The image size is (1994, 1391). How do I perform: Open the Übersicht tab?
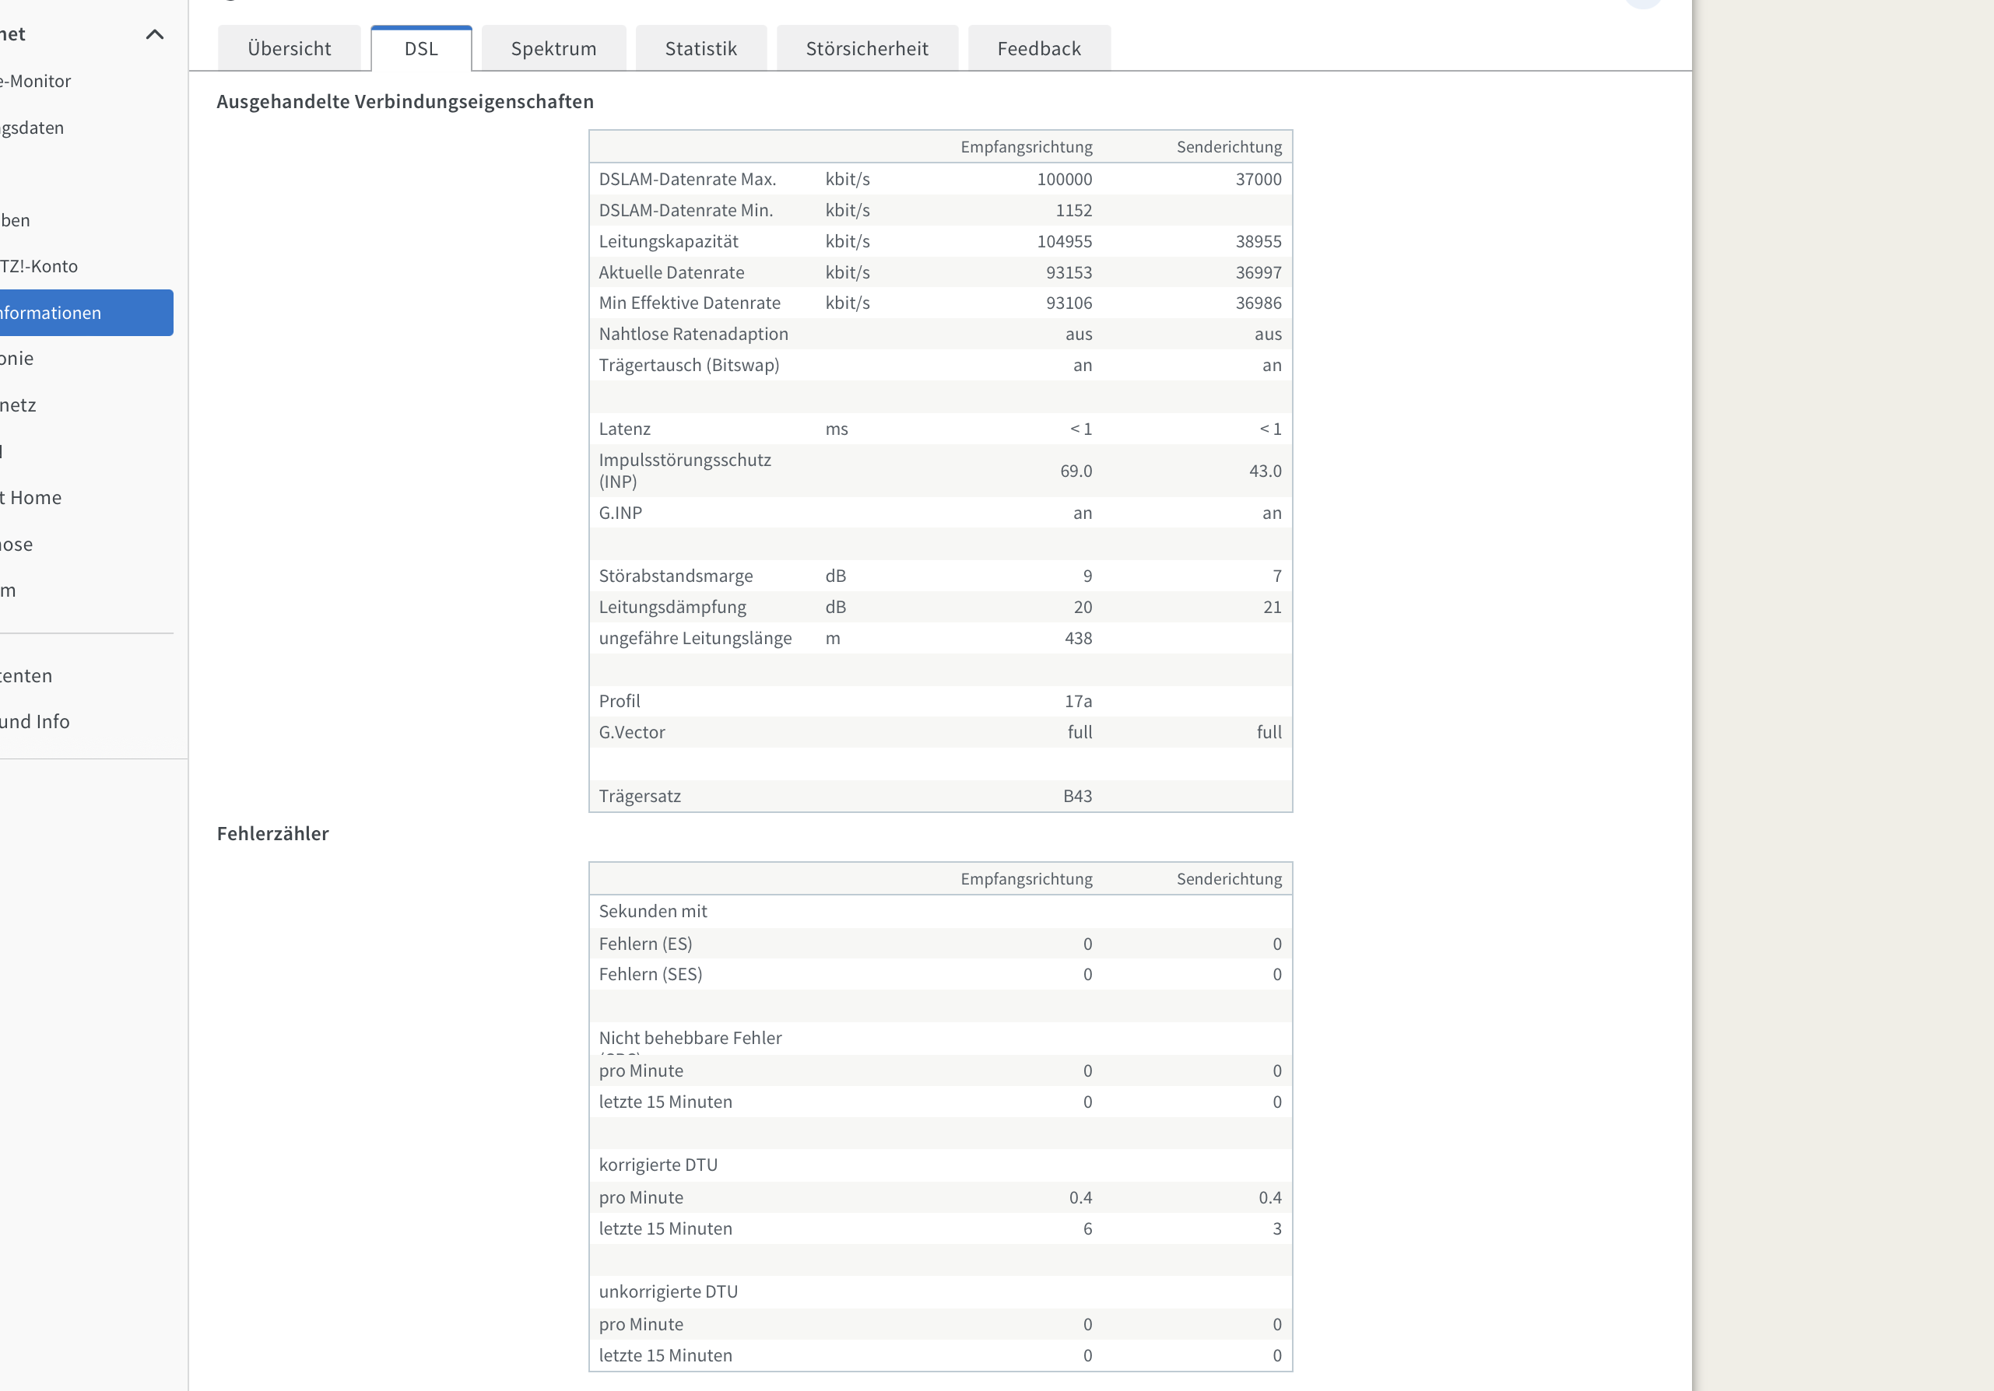click(x=290, y=49)
